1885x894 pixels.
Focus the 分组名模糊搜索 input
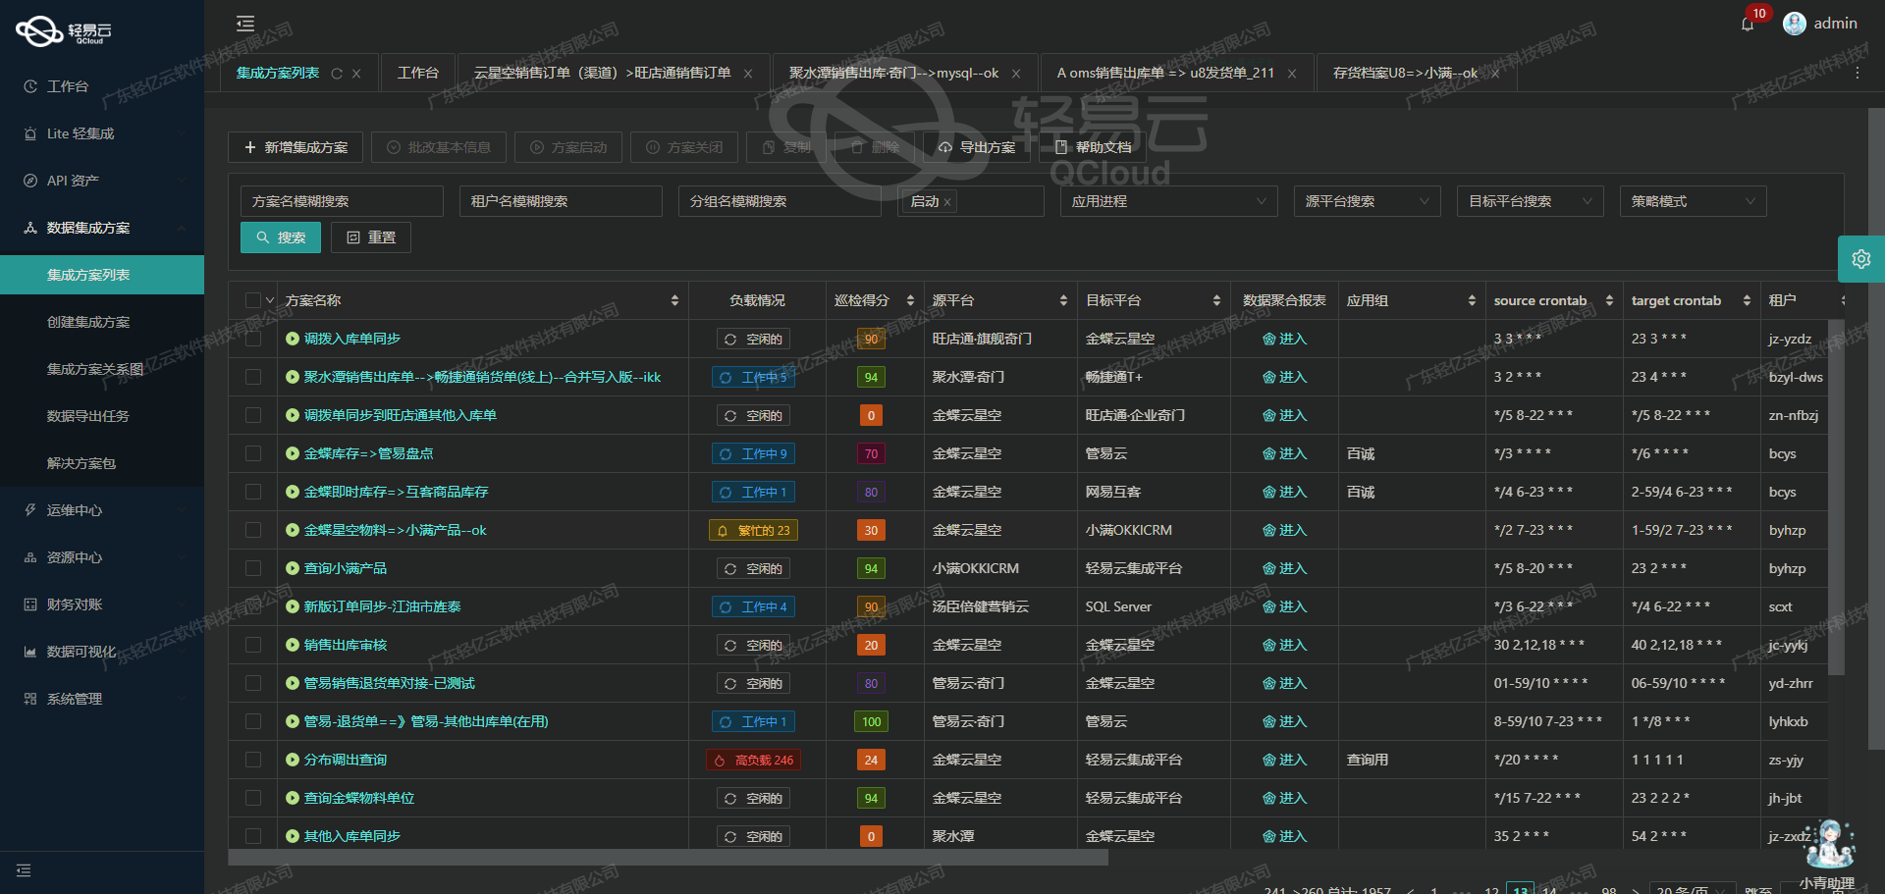point(780,201)
